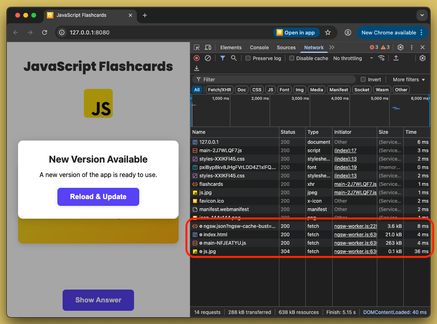Filter requests by Other type
Viewport: 437px width, 324px height.
pyautogui.click(x=401, y=90)
